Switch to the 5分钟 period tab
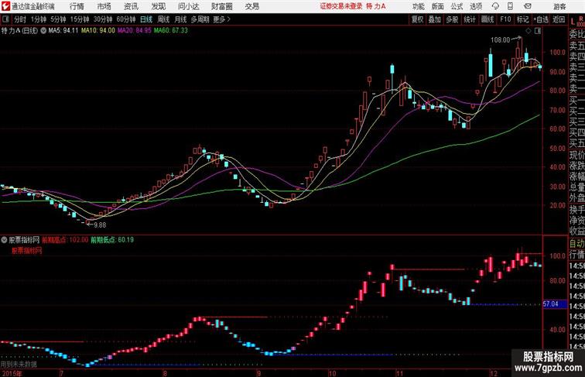This screenshot has height=377, width=585. [x=58, y=19]
